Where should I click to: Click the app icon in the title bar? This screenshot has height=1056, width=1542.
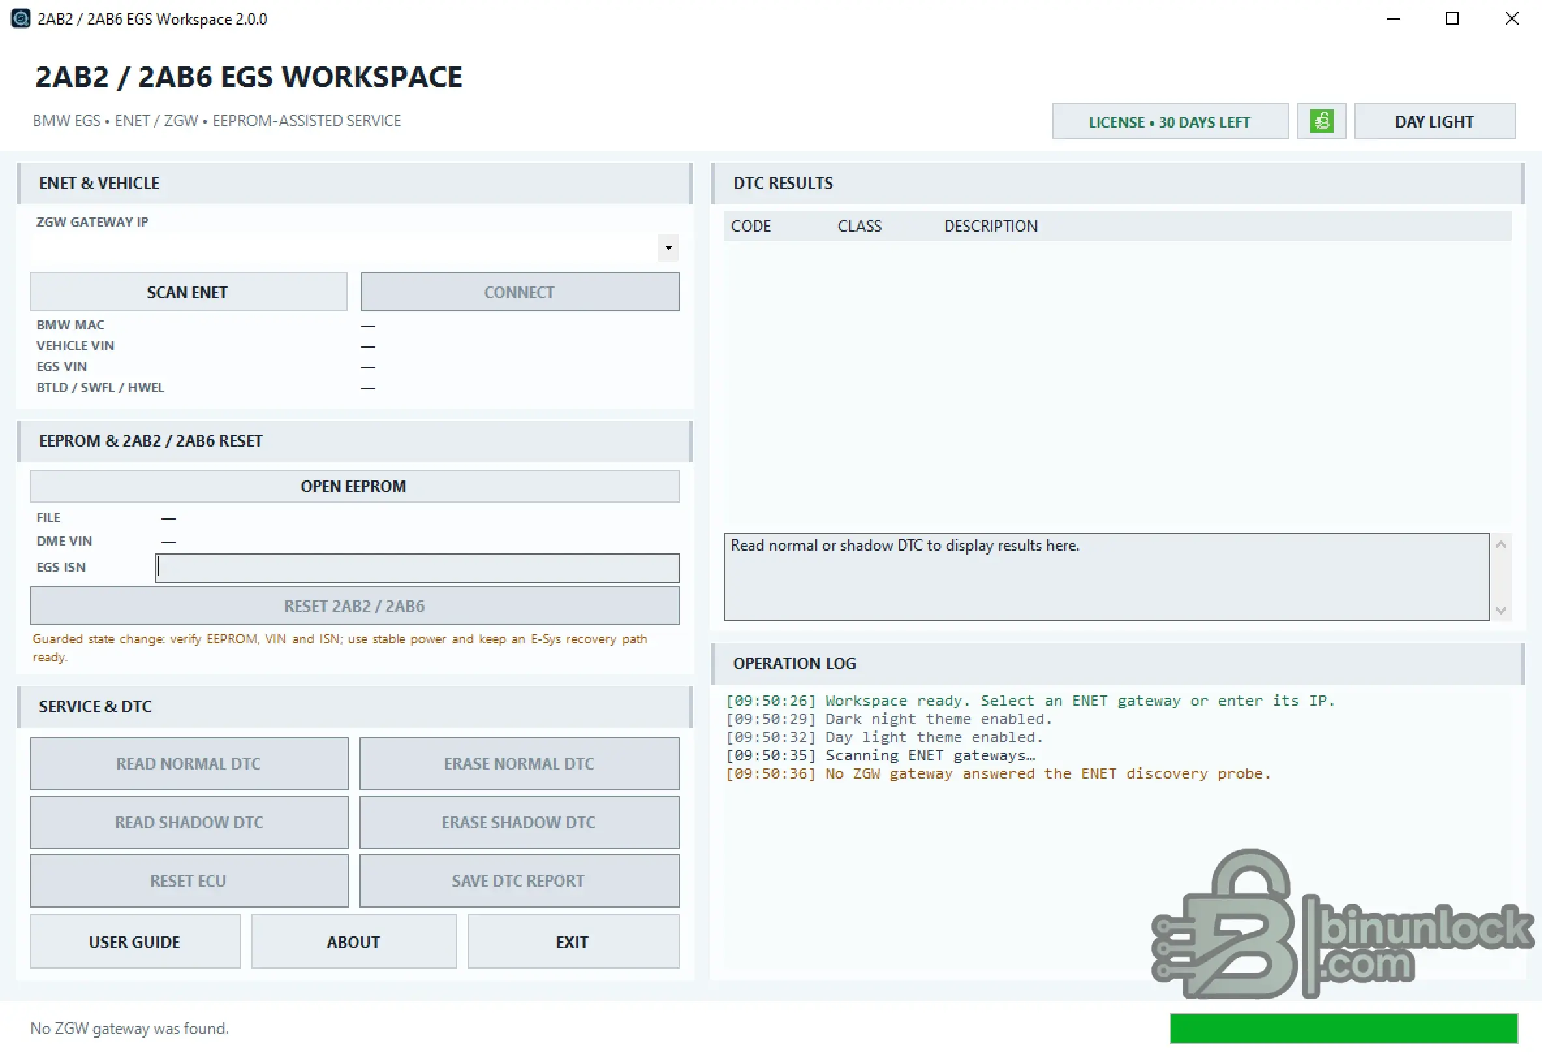point(21,19)
